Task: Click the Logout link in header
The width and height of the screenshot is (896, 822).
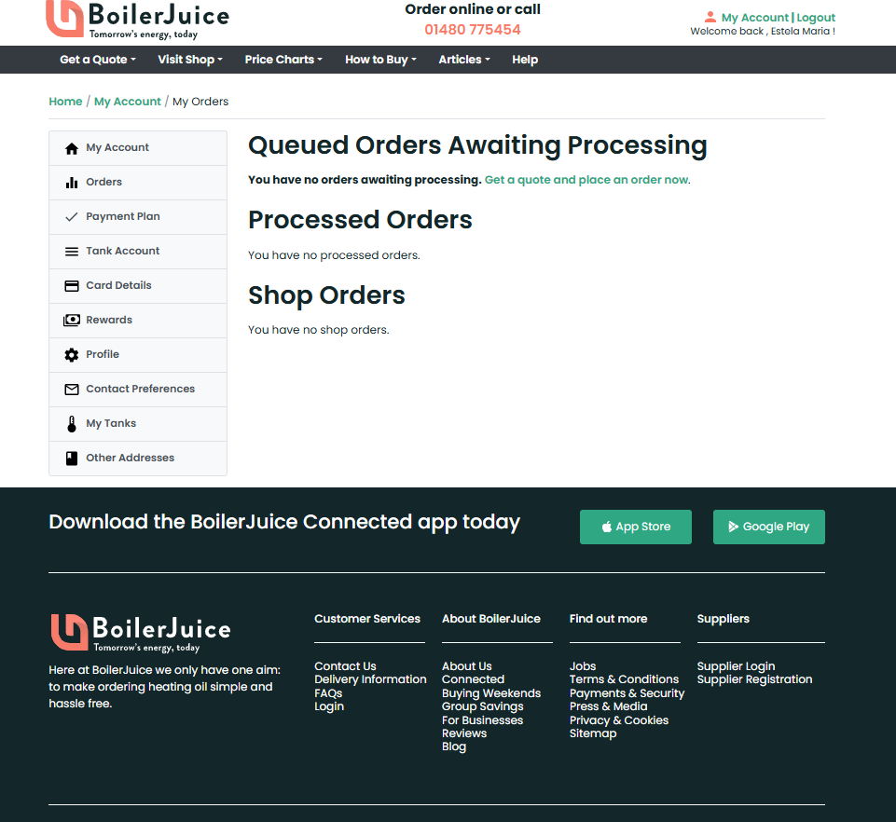Action: pyautogui.click(x=816, y=17)
